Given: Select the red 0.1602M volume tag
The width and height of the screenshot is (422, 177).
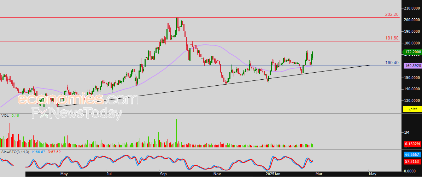Looking at the screenshot, I should (412, 144).
